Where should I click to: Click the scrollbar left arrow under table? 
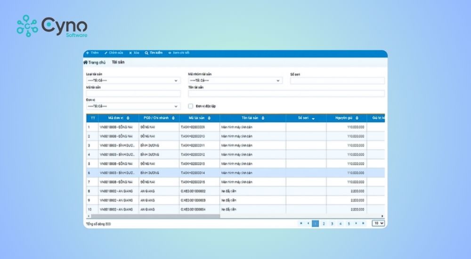coord(89,216)
